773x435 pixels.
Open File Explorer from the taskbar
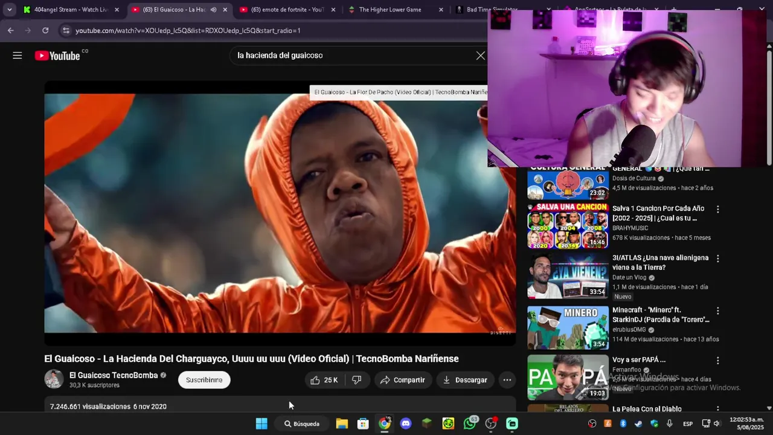[x=342, y=424]
